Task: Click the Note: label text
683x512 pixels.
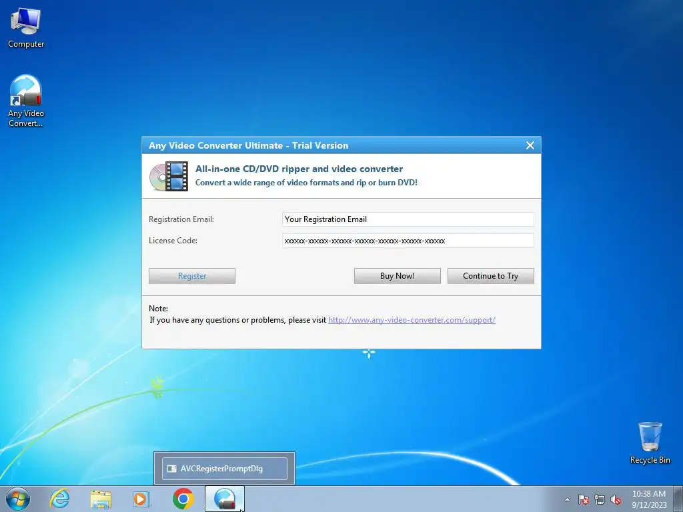Action: [158, 308]
